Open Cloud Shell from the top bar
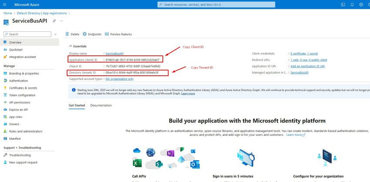 tap(343, 4)
